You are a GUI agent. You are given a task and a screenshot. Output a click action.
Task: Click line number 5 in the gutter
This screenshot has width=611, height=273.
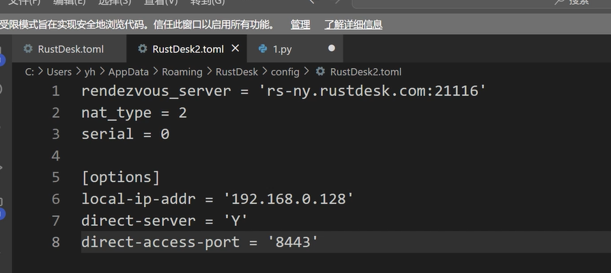(x=55, y=178)
